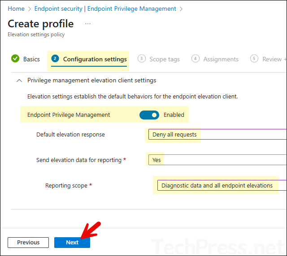Click the Next button

pyautogui.click(x=72, y=243)
